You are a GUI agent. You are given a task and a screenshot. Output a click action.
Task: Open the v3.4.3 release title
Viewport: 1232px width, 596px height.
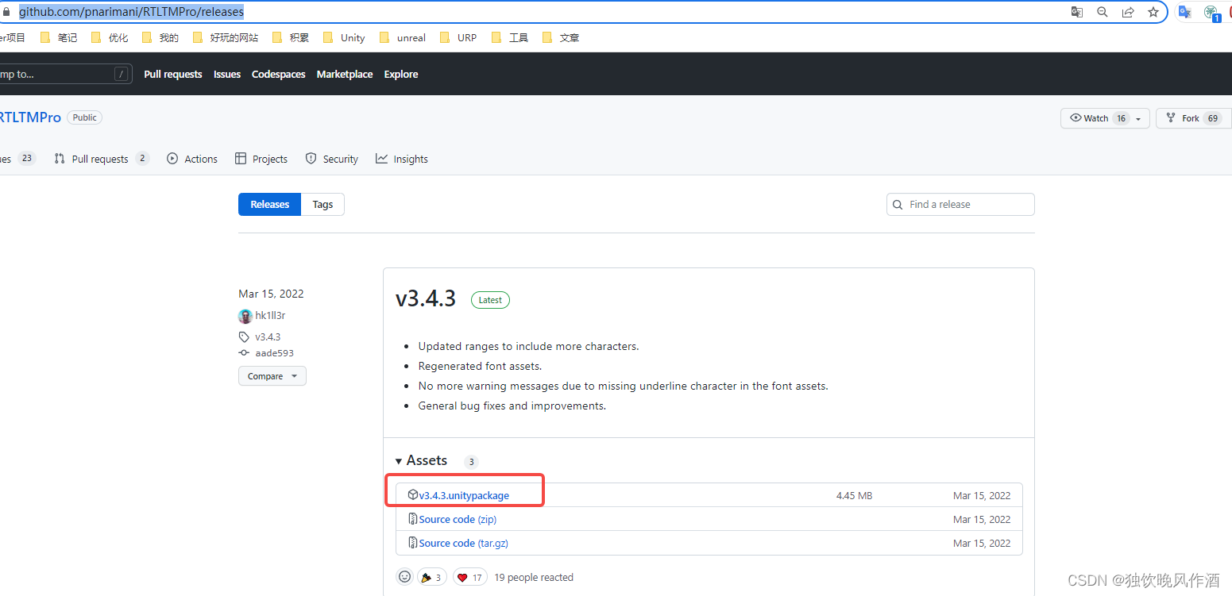[426, 298]
